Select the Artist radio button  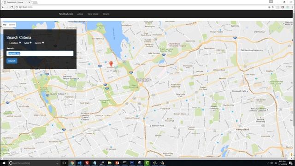tap(31, 43)
